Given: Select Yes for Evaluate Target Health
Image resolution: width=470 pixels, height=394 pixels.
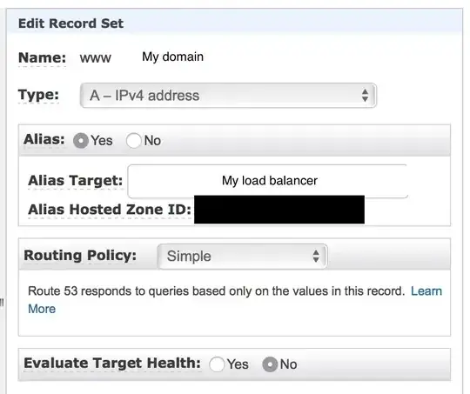Looking at the screenshot, I should coord(217,364).
